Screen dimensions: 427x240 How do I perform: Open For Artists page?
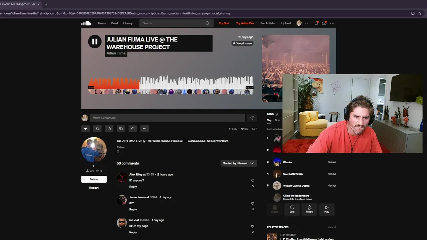point(268,23)
